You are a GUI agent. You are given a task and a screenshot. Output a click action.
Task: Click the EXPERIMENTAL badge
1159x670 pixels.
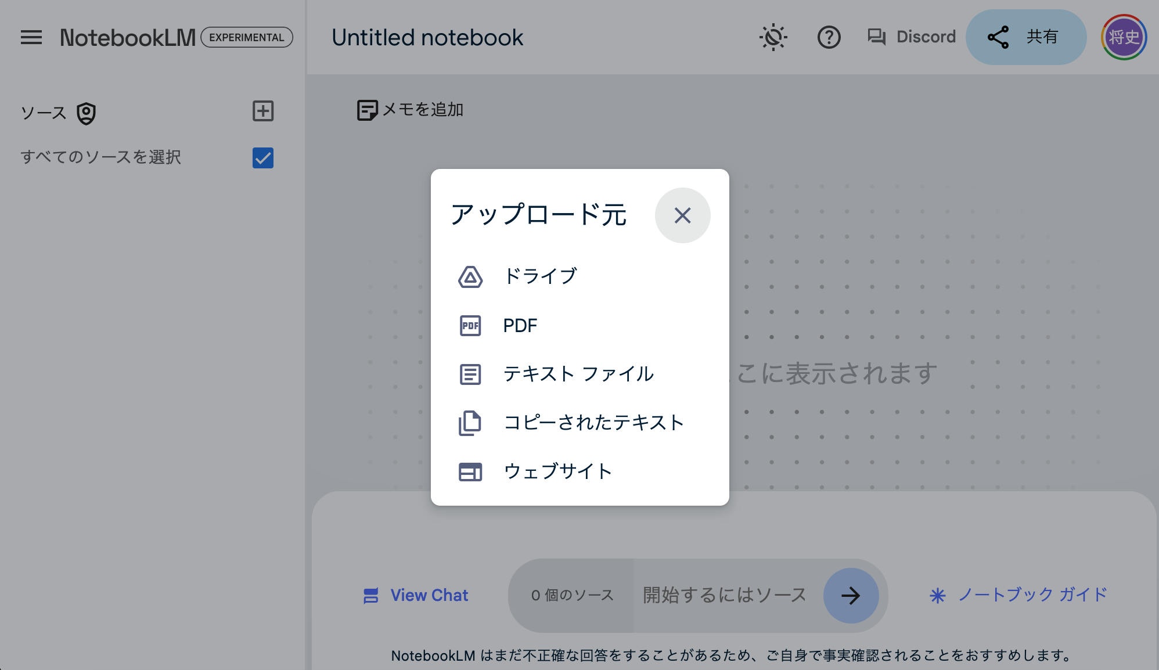tap(247, 37)
